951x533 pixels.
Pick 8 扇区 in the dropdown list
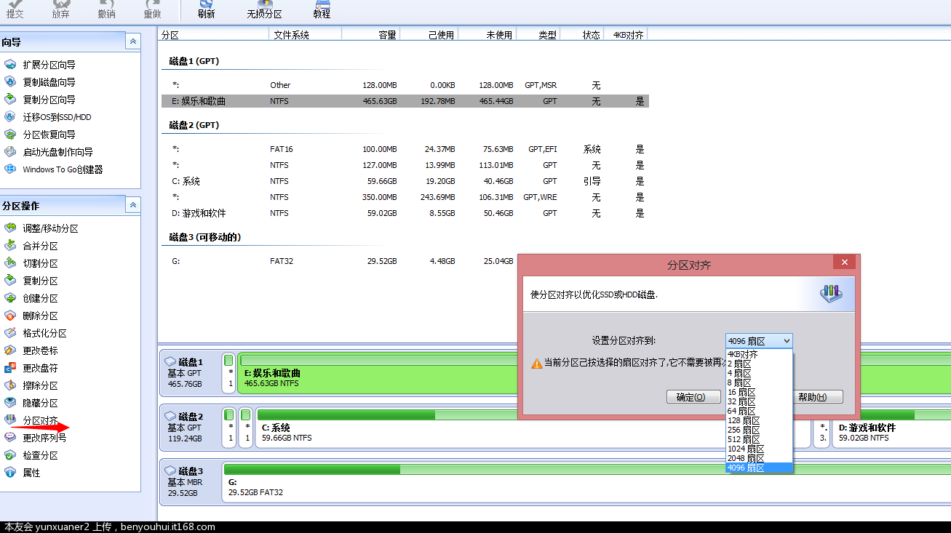pos(759,382)
